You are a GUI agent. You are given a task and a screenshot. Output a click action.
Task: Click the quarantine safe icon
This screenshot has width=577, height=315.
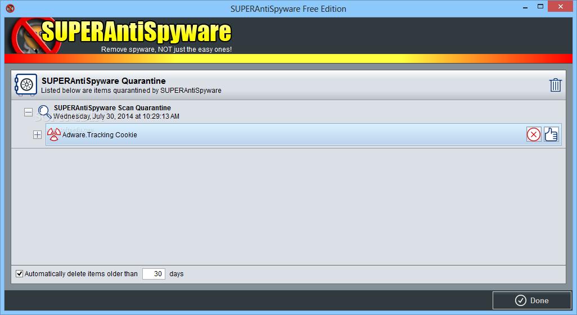point(26,85)
